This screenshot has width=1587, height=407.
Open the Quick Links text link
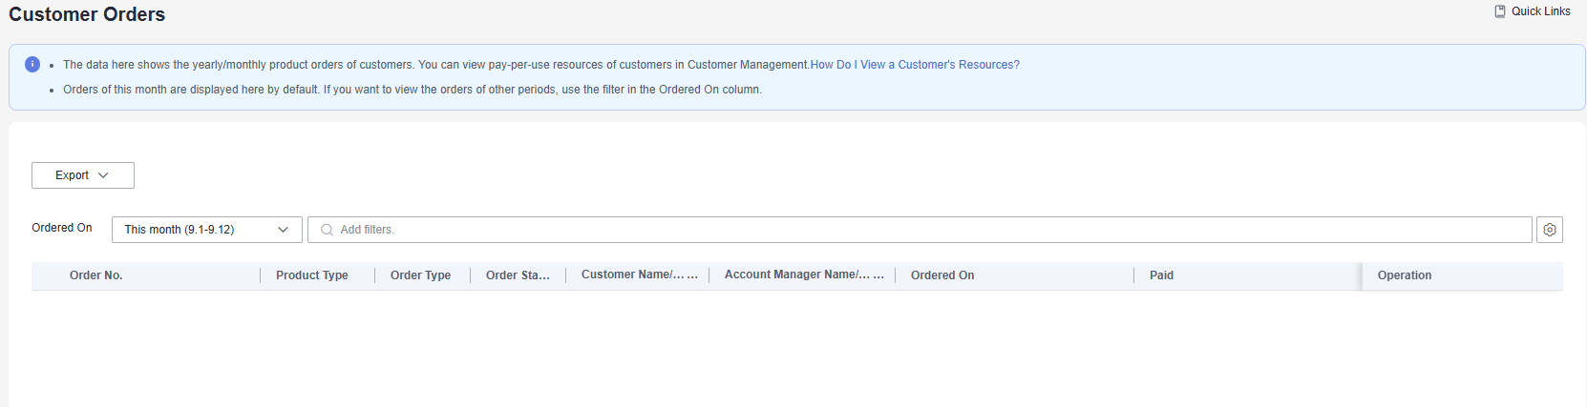1540,11
